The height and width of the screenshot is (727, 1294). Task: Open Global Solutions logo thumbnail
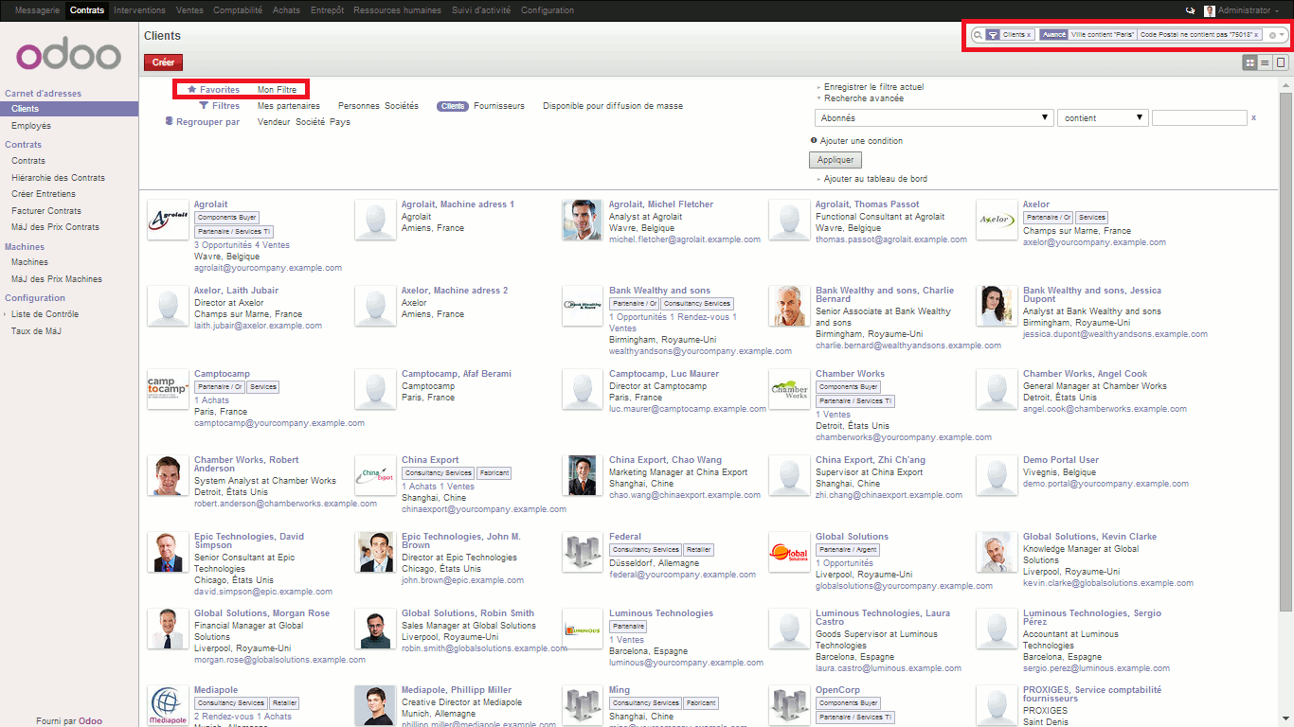789,552
